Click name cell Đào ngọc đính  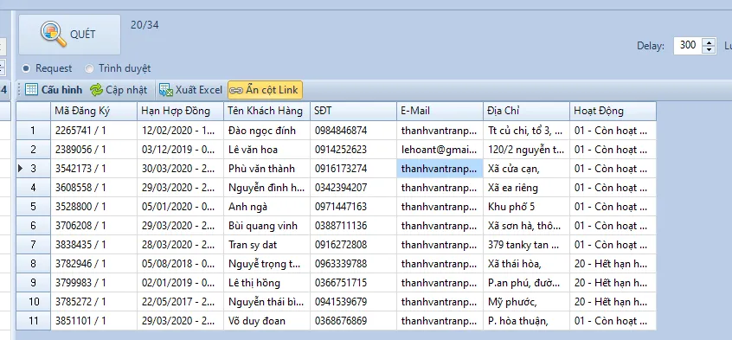click(267, 131)
